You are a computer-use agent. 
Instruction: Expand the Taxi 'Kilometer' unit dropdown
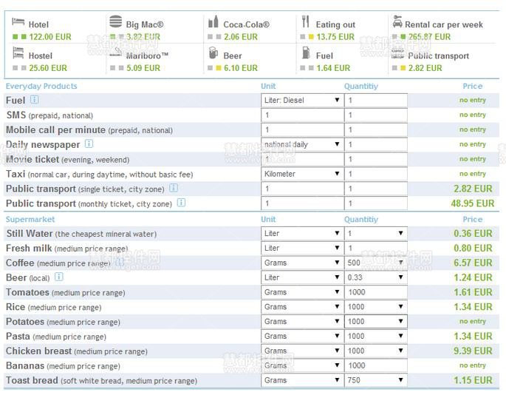pos(301,174)
